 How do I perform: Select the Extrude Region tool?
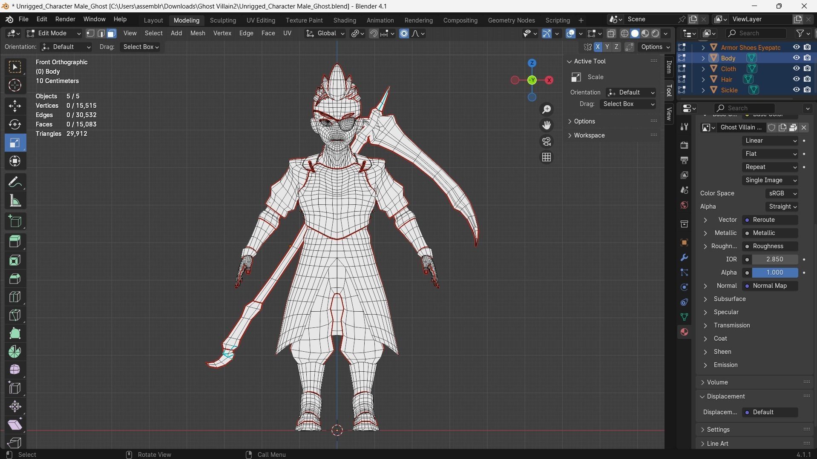coord(15,241)
